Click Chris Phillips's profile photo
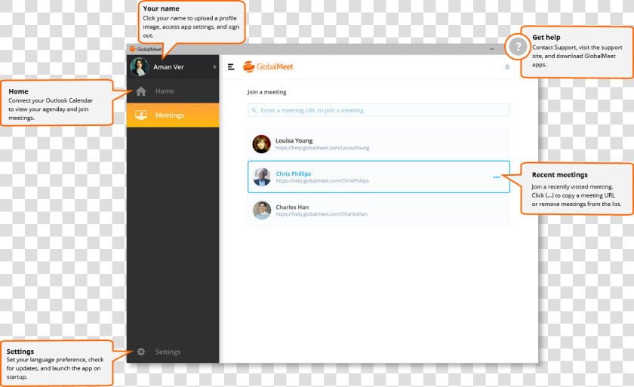634x387 pixels. point(262,177)
